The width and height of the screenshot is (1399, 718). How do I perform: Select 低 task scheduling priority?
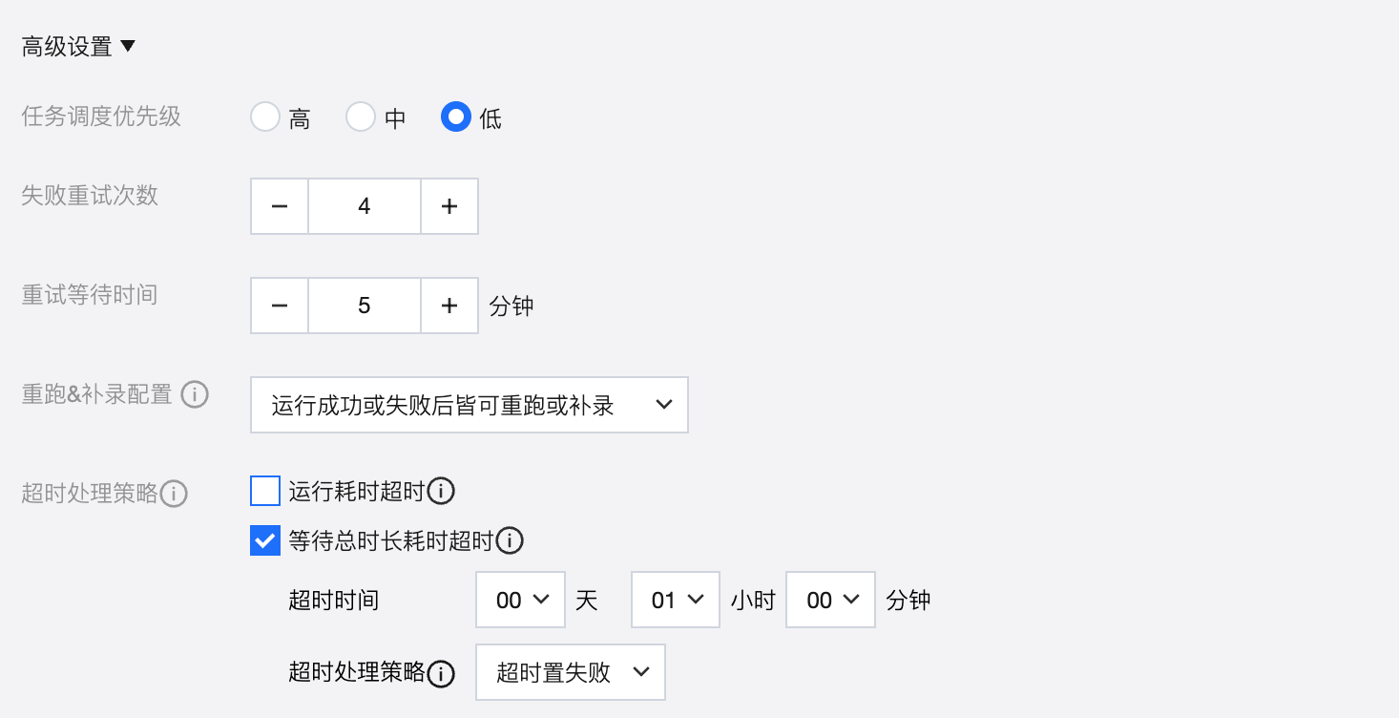456,117
